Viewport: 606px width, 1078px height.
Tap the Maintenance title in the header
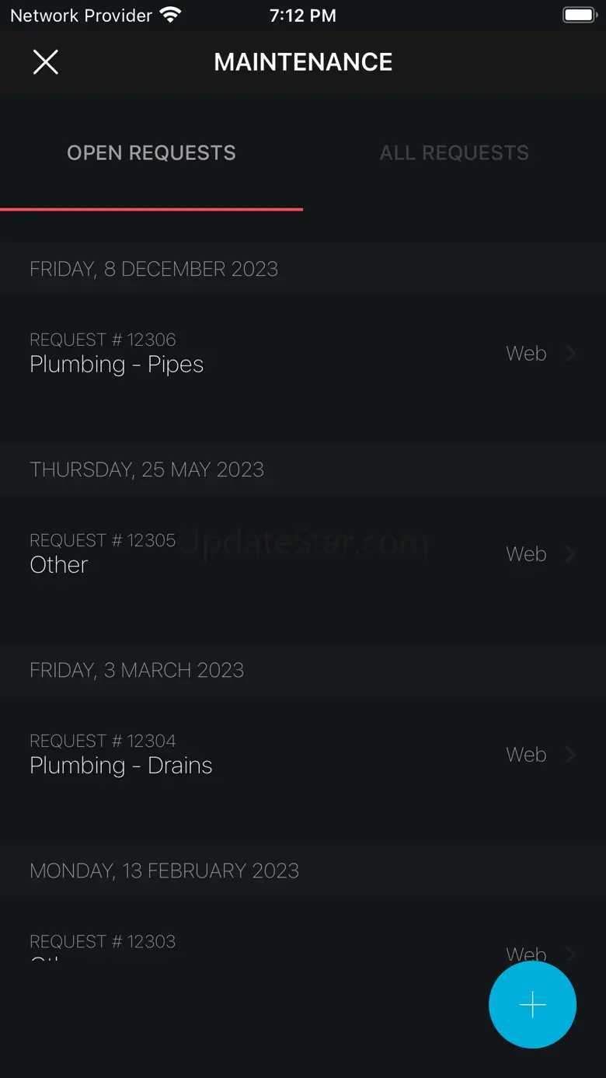click(303, 62)
